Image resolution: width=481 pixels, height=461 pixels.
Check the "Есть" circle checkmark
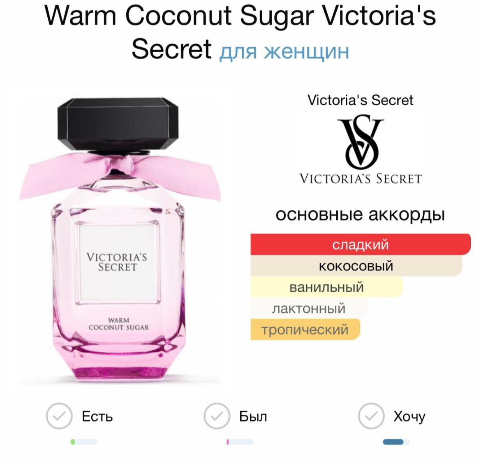[59, 416]
